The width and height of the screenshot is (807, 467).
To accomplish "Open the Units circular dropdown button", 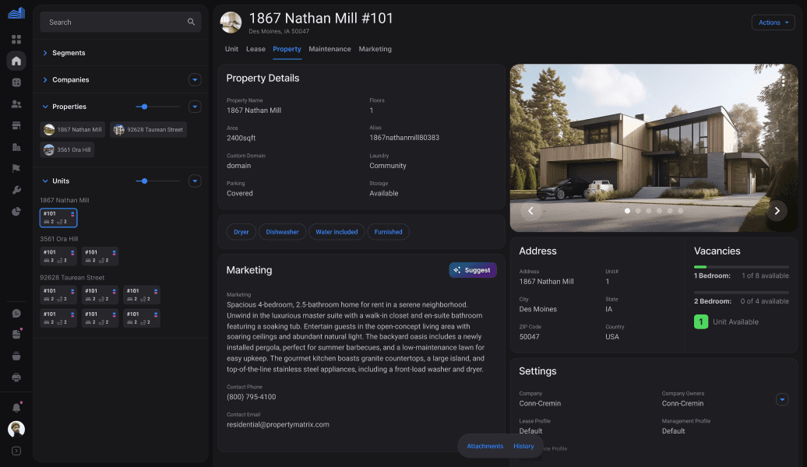I will tap(195, 181).
